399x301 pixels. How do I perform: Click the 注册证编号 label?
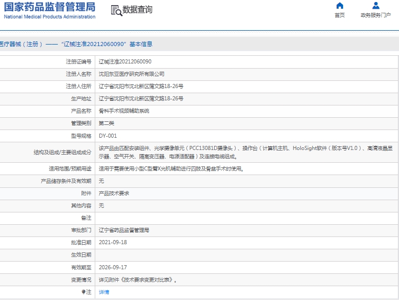pyautogui.click(x=79, y=61)
